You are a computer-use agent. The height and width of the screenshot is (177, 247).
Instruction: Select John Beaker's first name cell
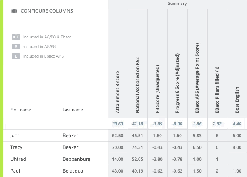(15, 136)
